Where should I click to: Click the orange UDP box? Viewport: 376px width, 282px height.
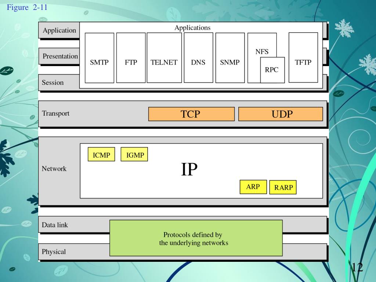point(281,114)
